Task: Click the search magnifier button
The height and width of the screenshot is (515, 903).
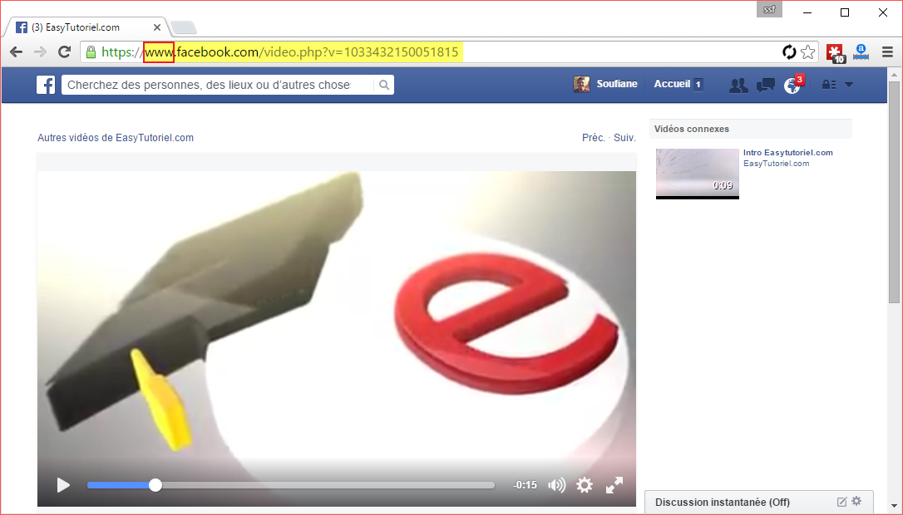Action: point(384,86)
